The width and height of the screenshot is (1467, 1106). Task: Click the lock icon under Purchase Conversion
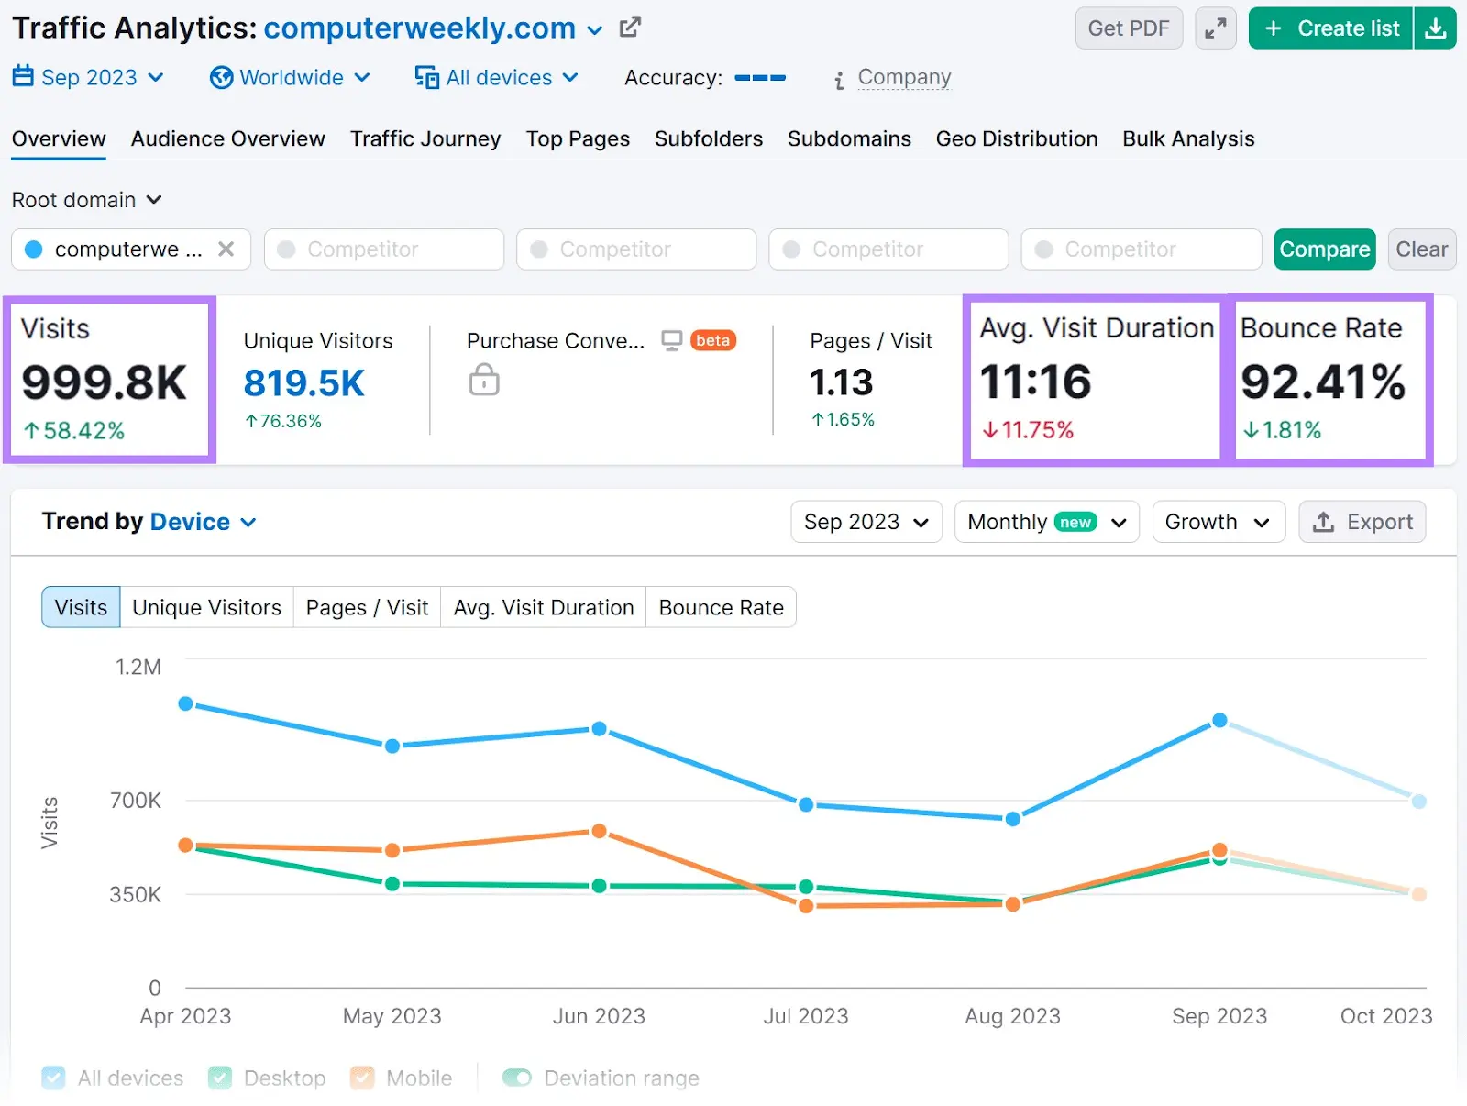(x=483, y=381)
